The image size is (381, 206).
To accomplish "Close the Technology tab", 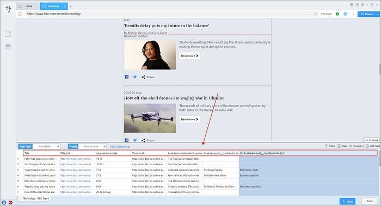I will coord(65,7).
